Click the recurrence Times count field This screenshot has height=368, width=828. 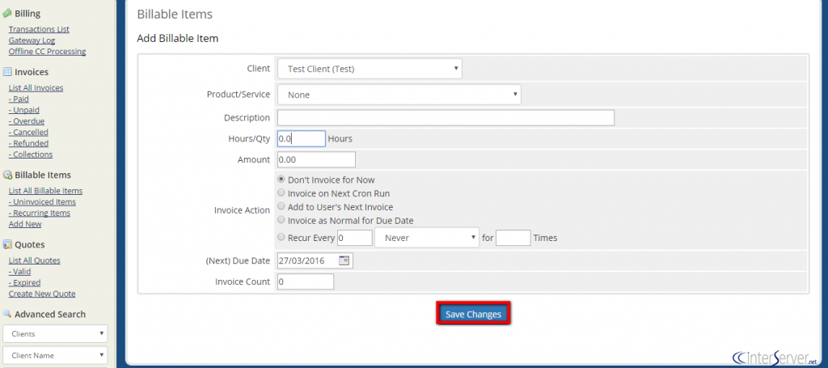click(513, 238)
